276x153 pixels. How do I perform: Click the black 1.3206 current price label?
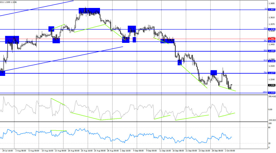(272, 85)
